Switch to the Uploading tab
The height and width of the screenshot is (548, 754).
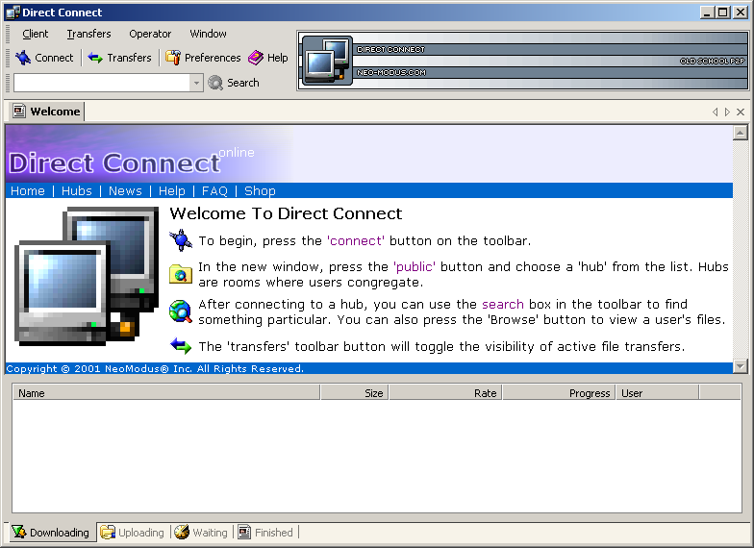(x=132, y=533)
